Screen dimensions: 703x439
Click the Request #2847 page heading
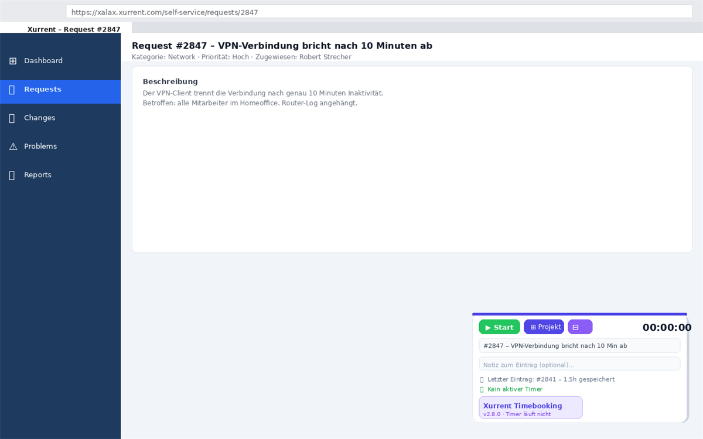coord(282,46)
